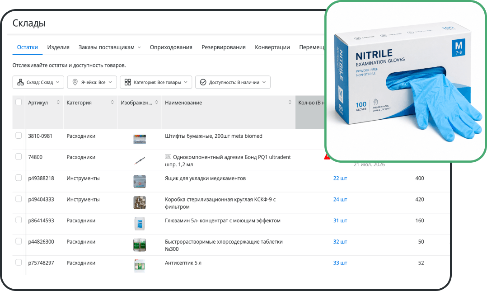Click the Коробка стерилизационная thumbnail

140,203
